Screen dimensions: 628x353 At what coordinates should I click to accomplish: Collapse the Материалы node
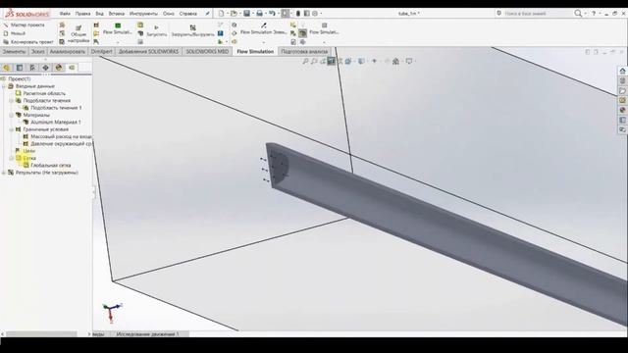point(11,116)
